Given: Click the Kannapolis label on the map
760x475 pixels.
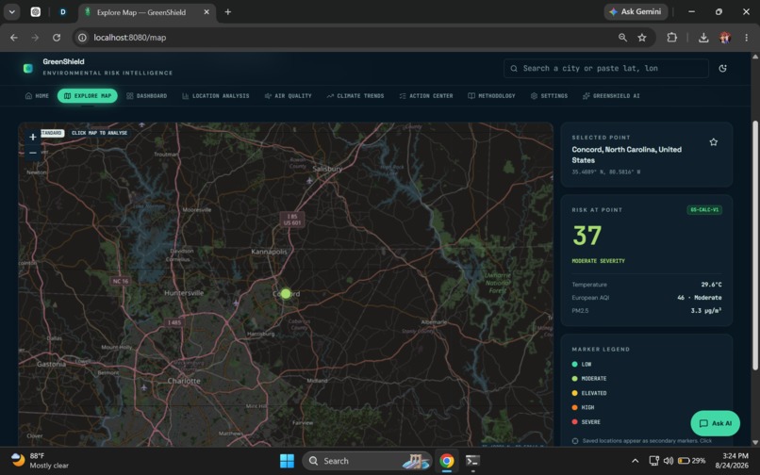Looking at the screenshot, I should [269, 252].
